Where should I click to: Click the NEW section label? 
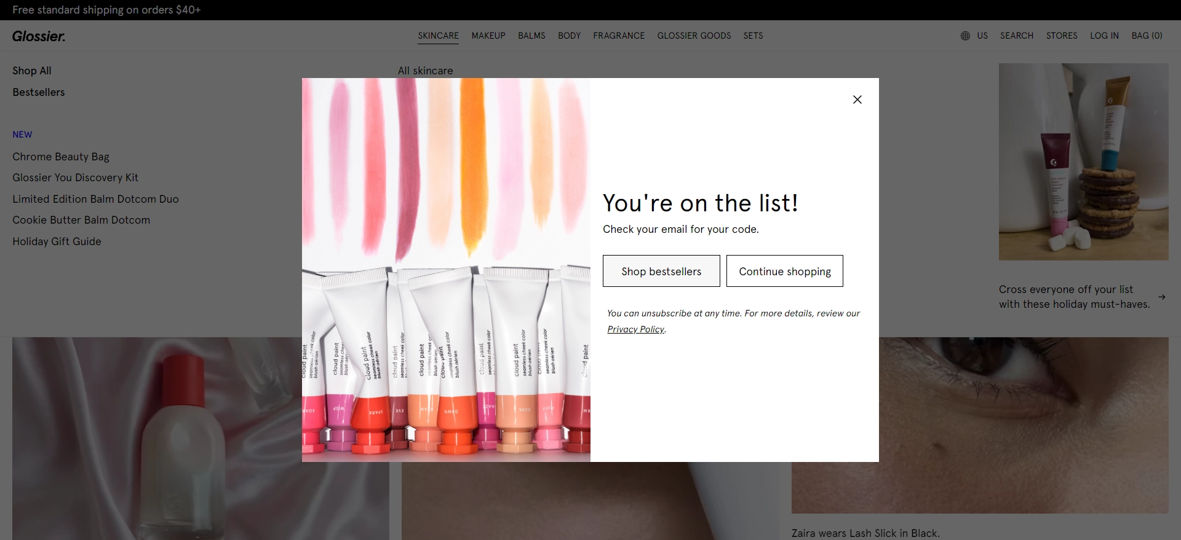pyautogui.click(x=22, y=135)
